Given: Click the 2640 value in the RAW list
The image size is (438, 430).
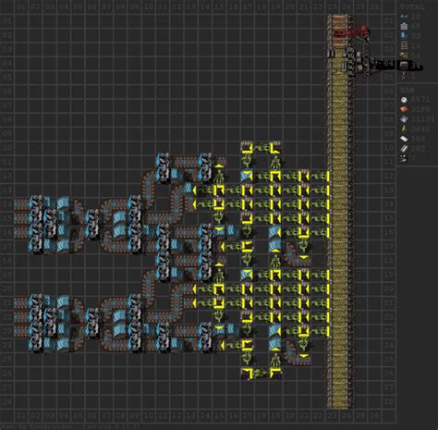Looking at the screenshot, I should 420,129.
